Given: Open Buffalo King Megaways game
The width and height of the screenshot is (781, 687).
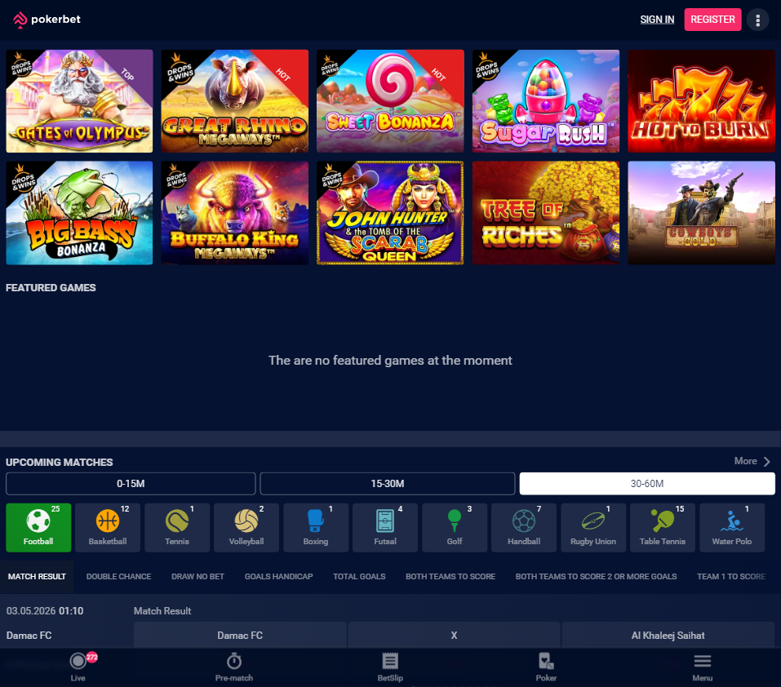Looking at the screenshot, I should [x=234, y=213].
